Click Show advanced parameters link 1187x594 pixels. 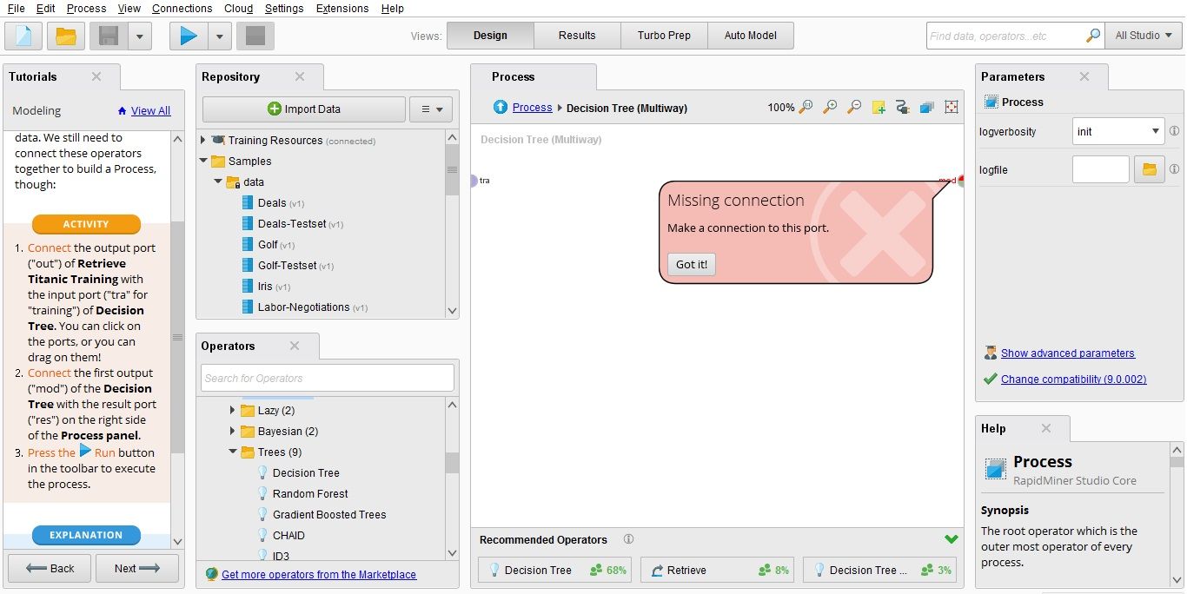[x=1067, y=353]
